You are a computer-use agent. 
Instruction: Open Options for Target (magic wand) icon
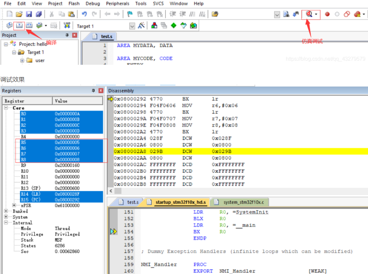141,26
